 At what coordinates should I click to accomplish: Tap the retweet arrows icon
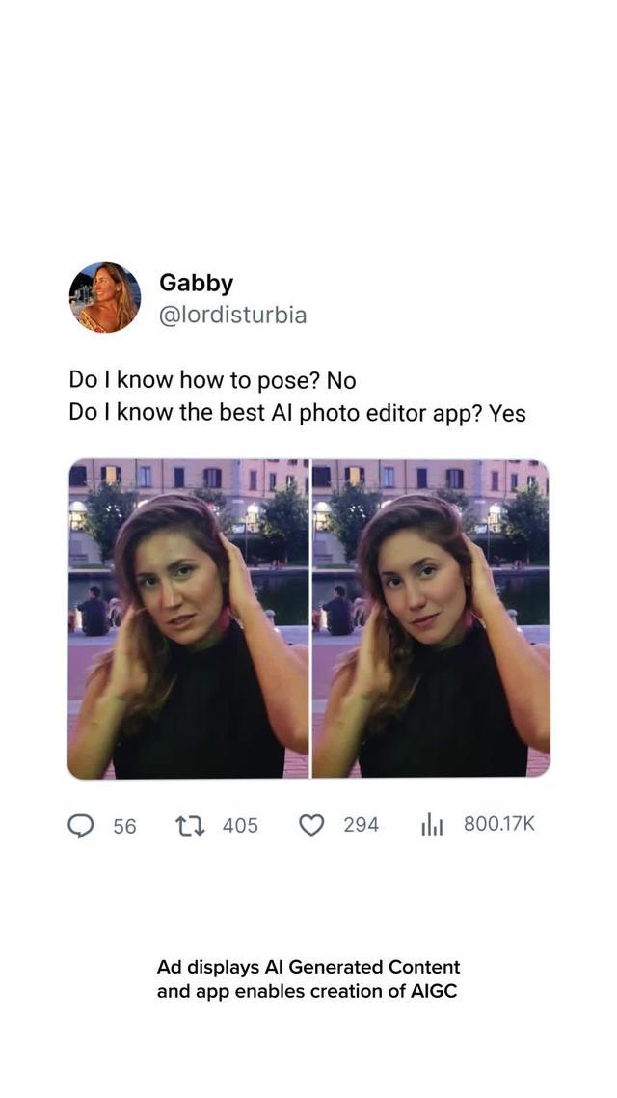click(190, 826)
